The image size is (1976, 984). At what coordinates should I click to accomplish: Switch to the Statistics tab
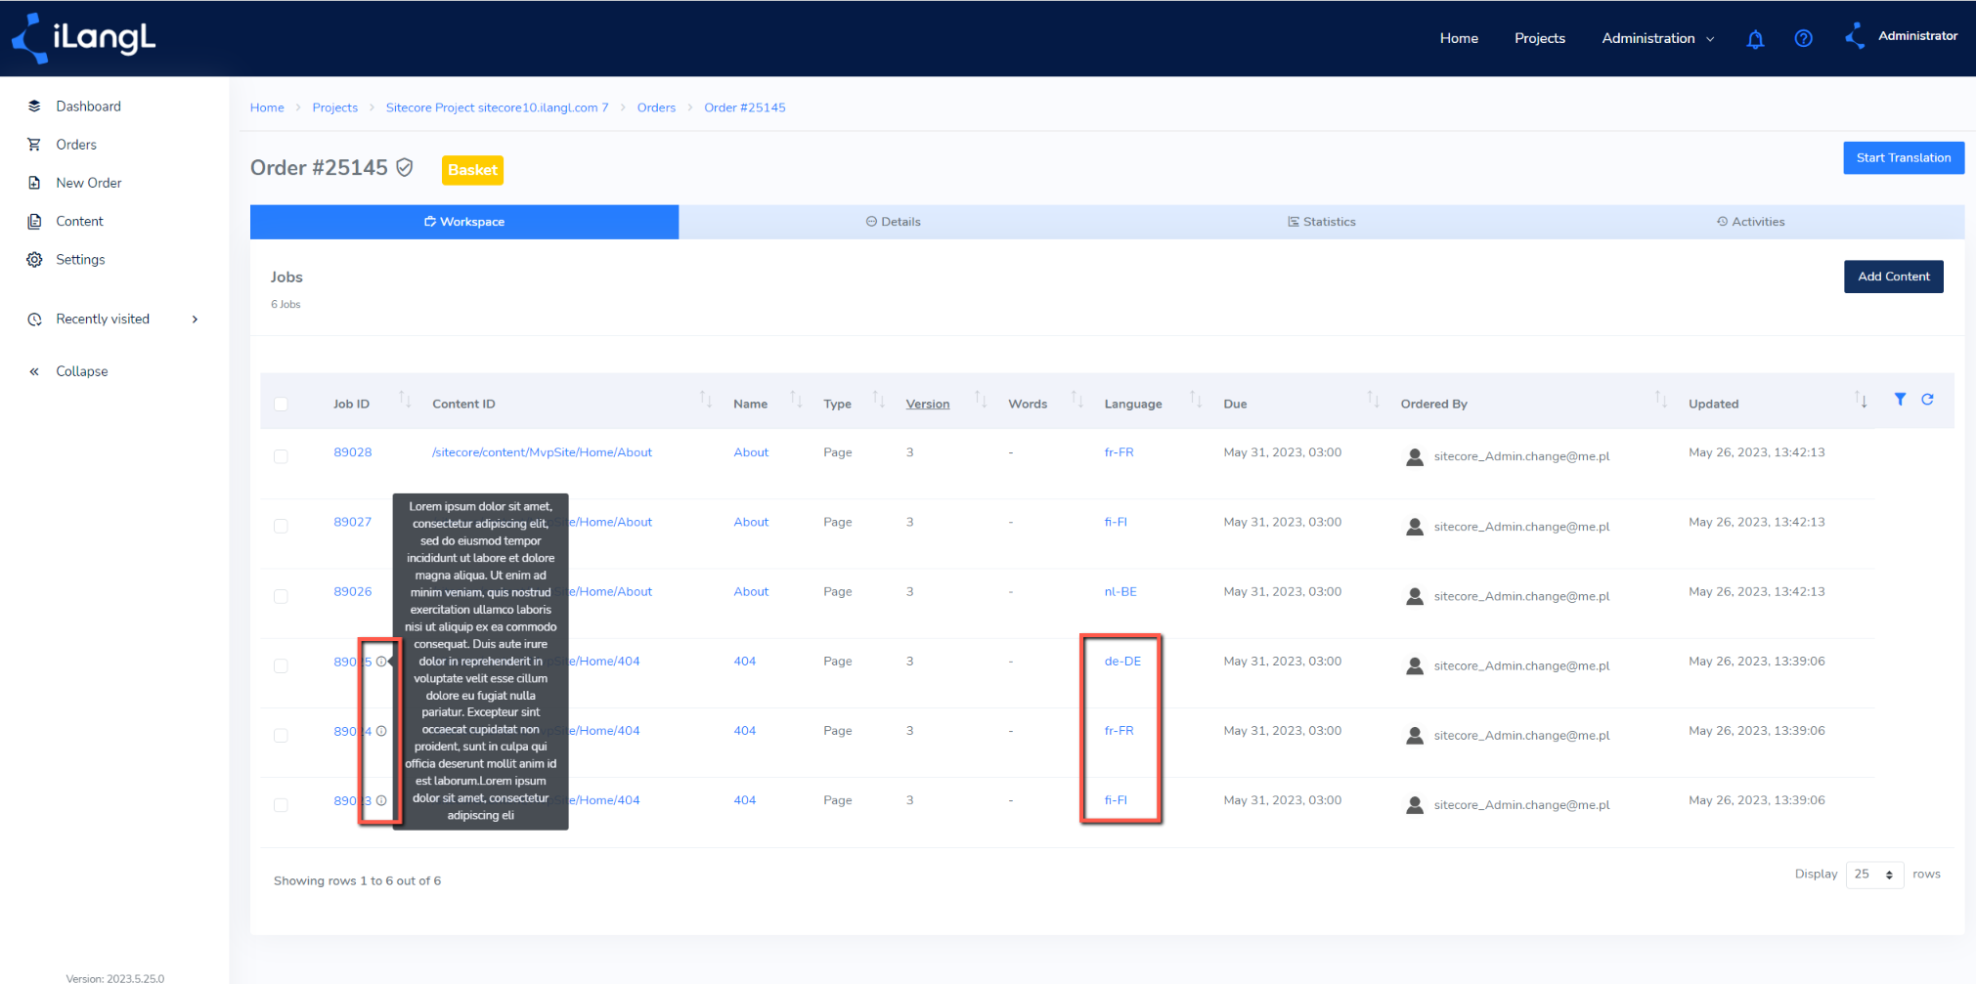click(x=1321, y=222)
